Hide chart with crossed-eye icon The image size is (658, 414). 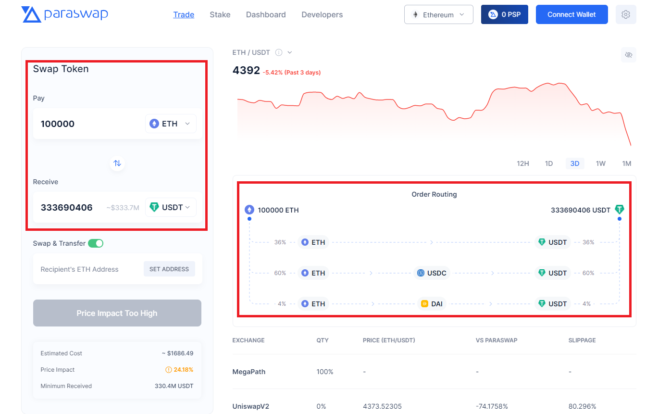coord(628,55)
